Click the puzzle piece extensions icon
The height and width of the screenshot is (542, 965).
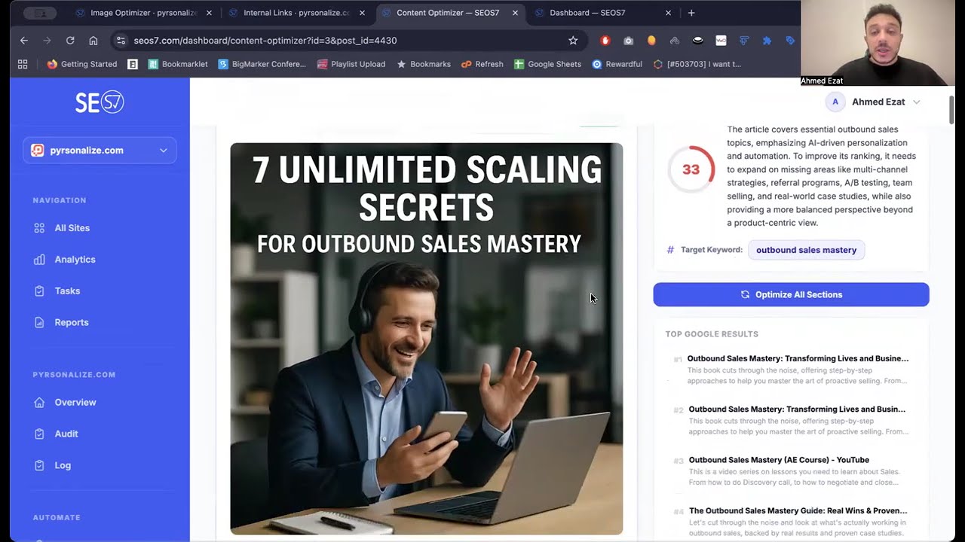[767, 41]
